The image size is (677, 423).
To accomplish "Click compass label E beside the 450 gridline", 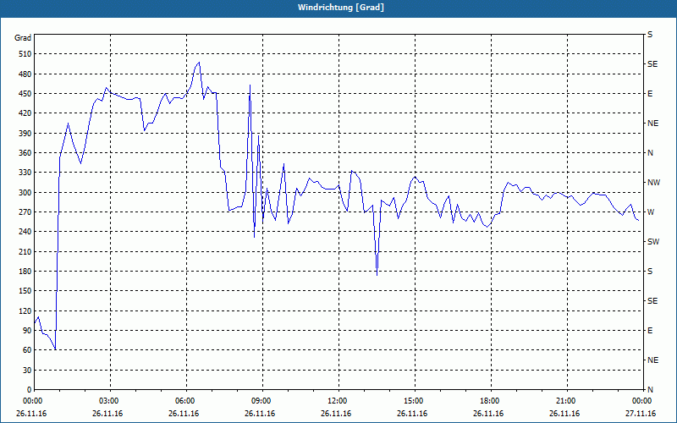I will (x=650, y=94).
